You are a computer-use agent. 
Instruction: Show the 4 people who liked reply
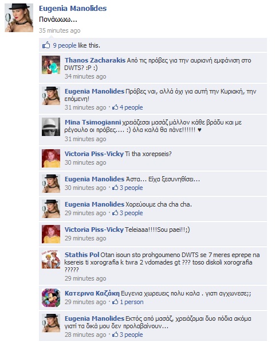(x=131, y=107)
